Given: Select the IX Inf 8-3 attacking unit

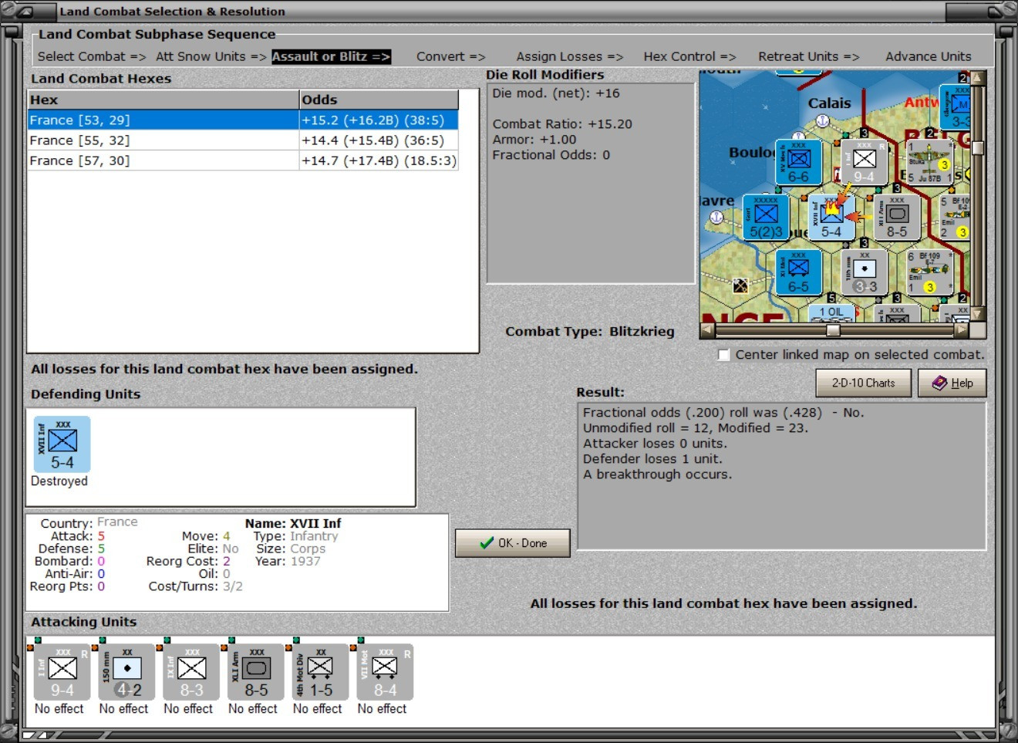Looking at the screenshot, I should coord(191,672).
